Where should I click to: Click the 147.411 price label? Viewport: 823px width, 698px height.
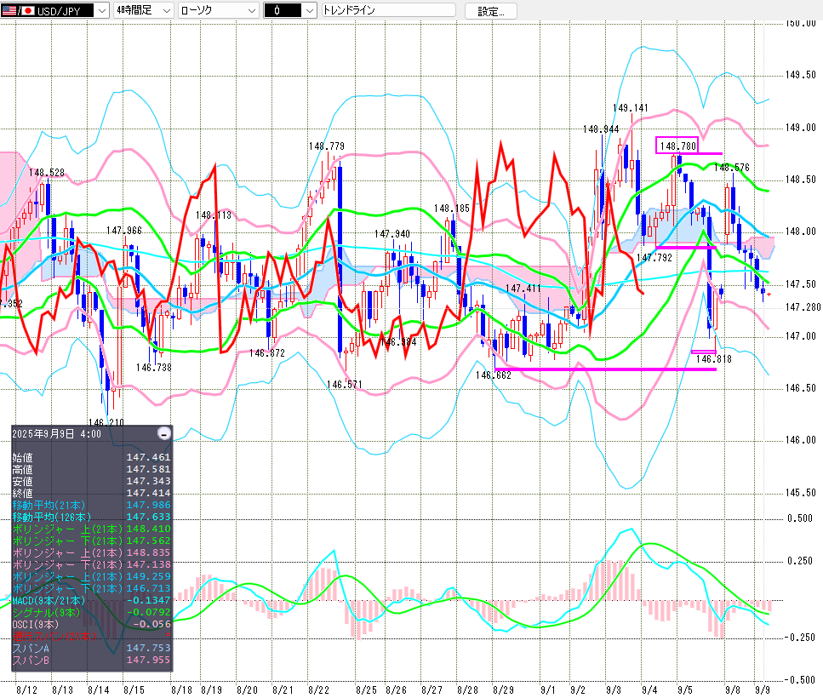pos(523,288)
